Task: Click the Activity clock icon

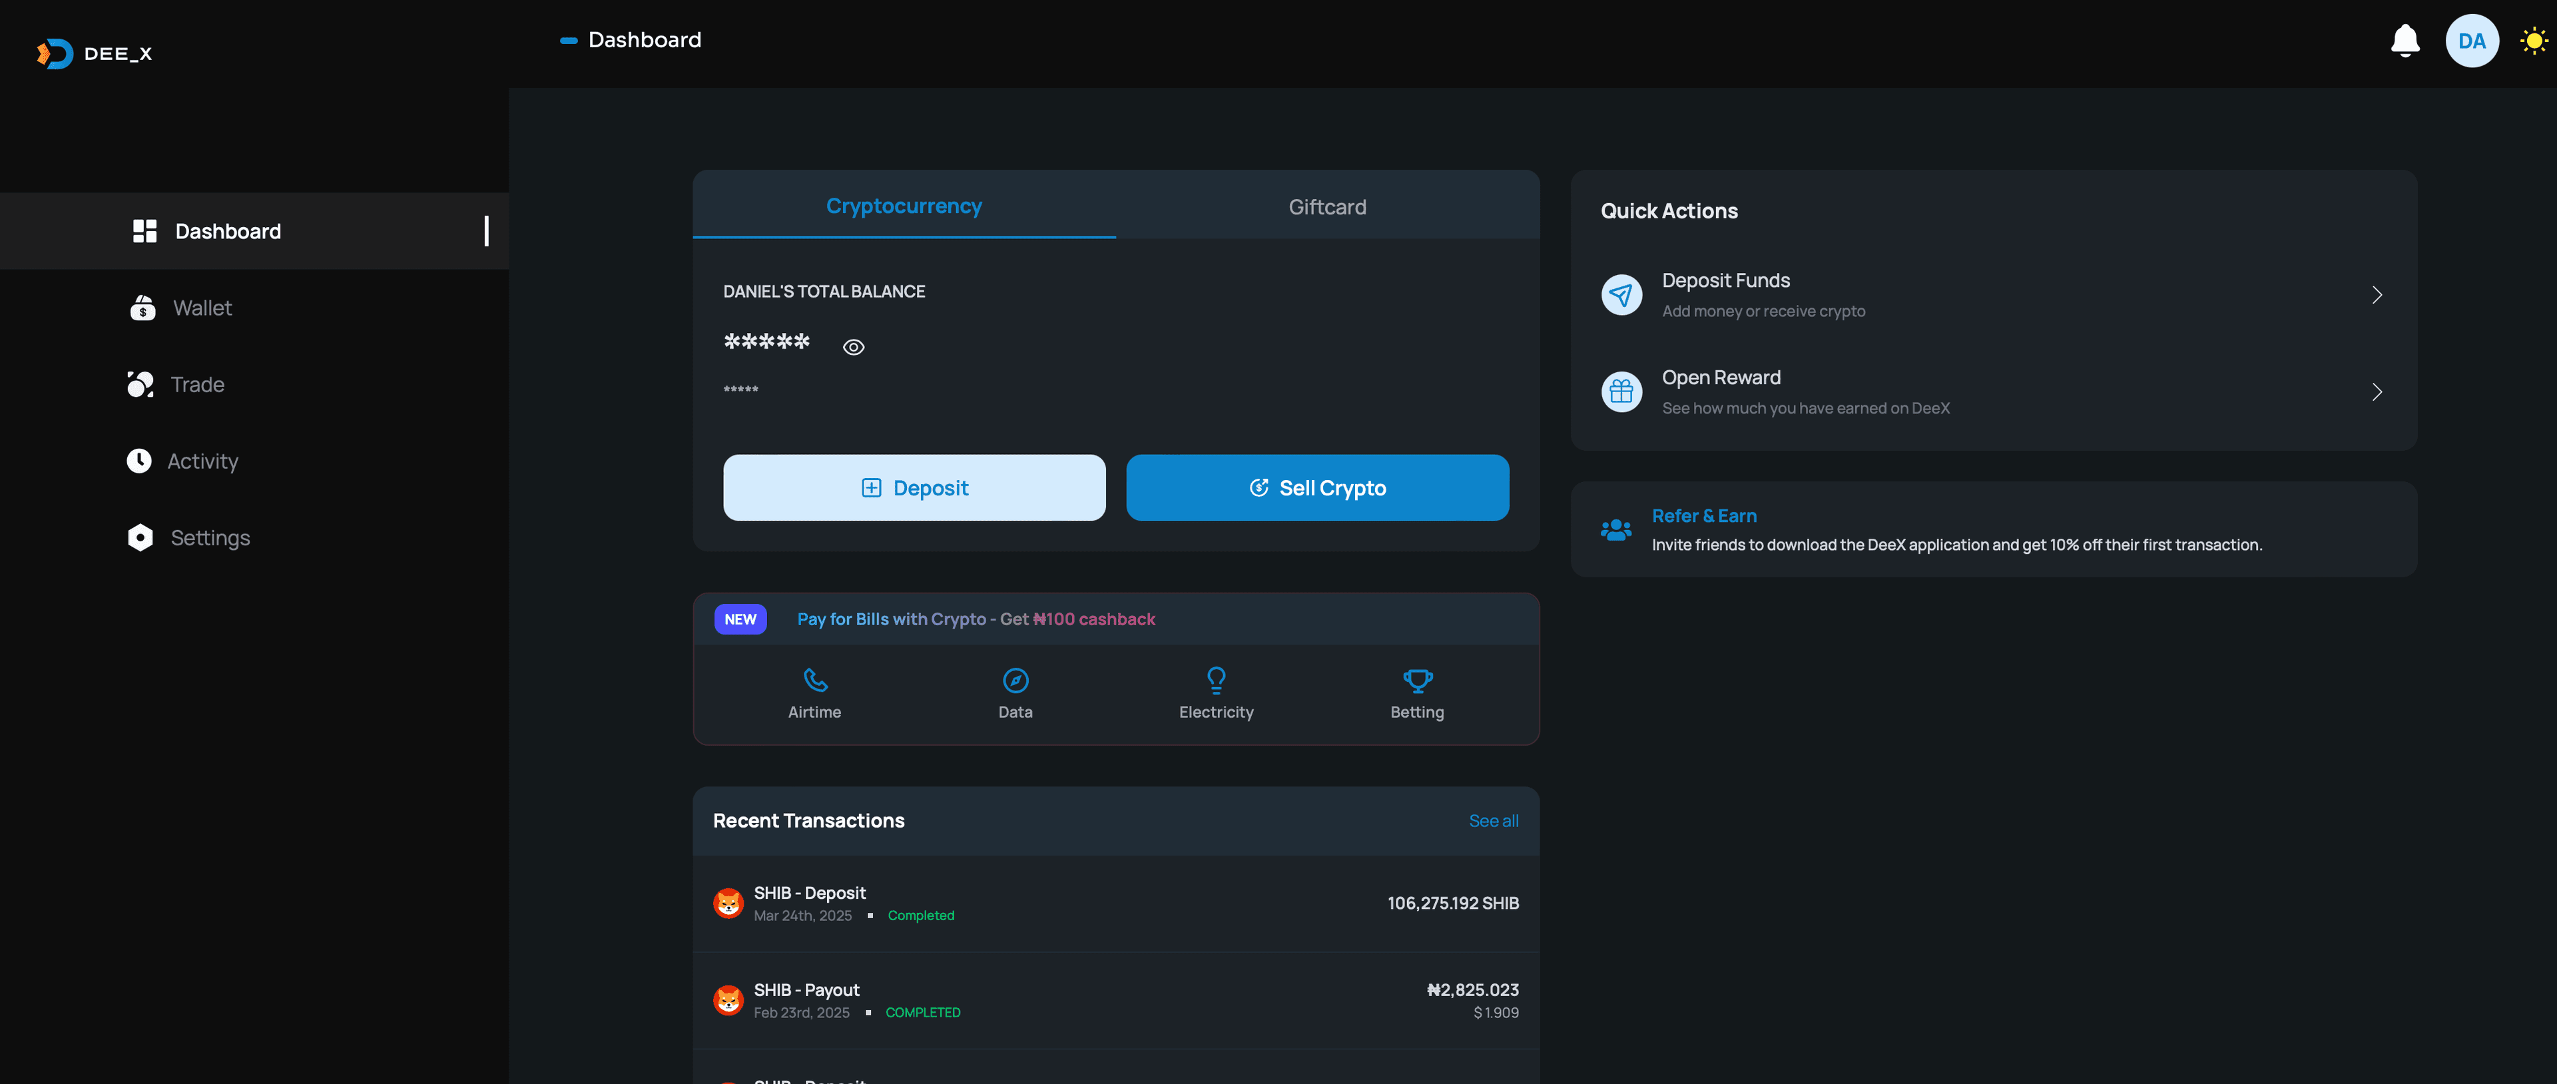Action: click(139, 461)
